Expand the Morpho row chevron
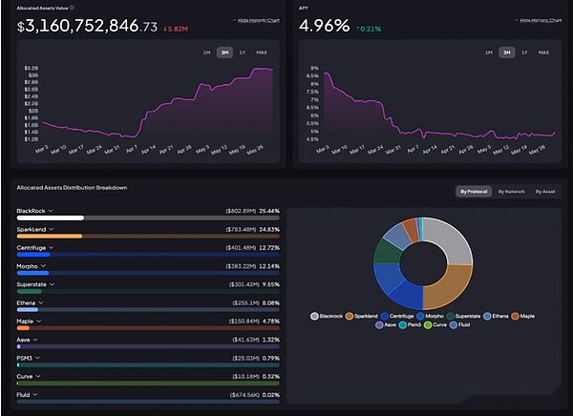The height and width of the screenshot is (416, 573). (x=43, y=266)
